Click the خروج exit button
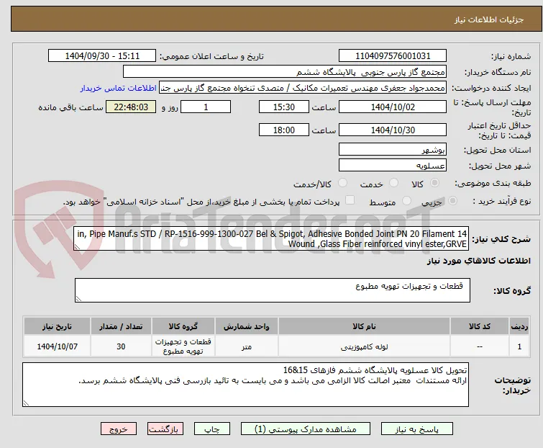Image resolution: width=543 pixels, height=448 pixels. coord(119,429)
